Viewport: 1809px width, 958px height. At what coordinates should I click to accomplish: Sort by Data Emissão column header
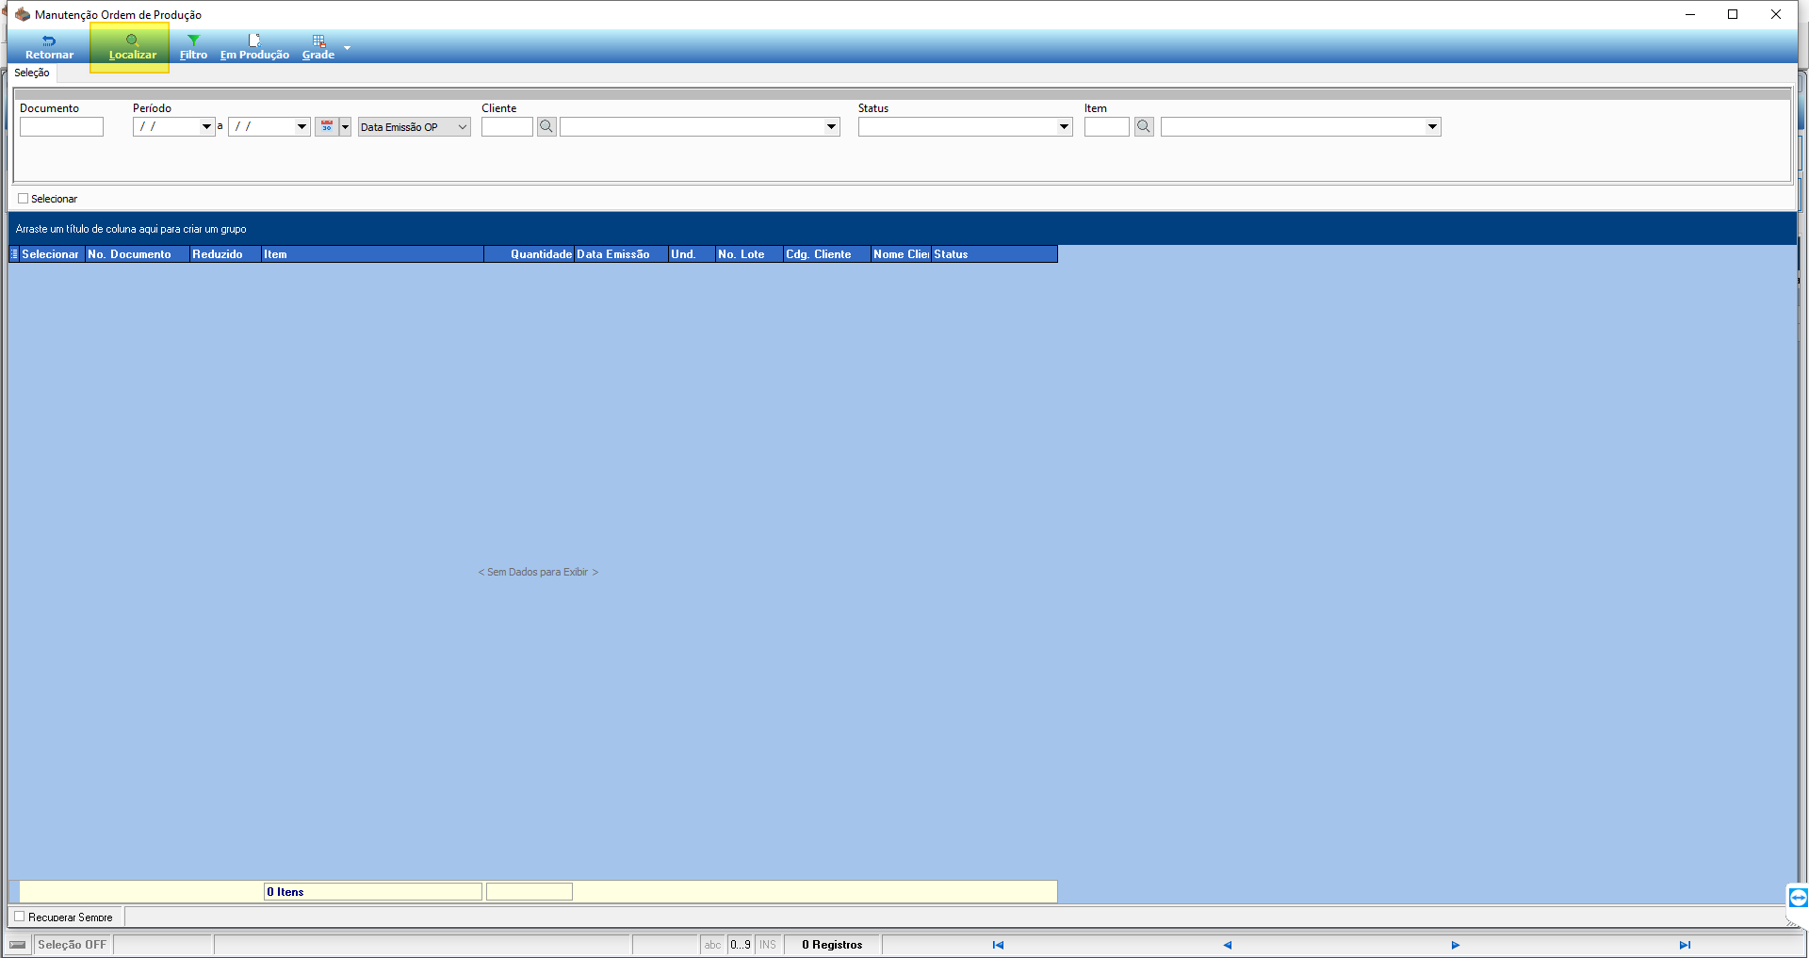621,254
